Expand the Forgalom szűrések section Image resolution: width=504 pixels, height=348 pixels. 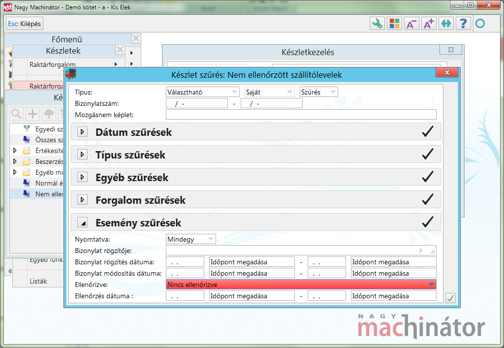coord(82,200)
